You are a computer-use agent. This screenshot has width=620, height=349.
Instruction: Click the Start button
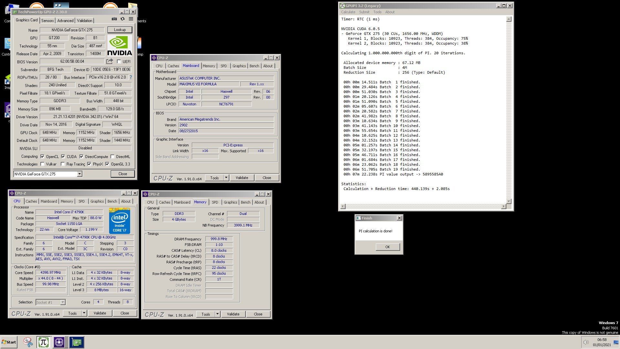(x=9, y=342)
